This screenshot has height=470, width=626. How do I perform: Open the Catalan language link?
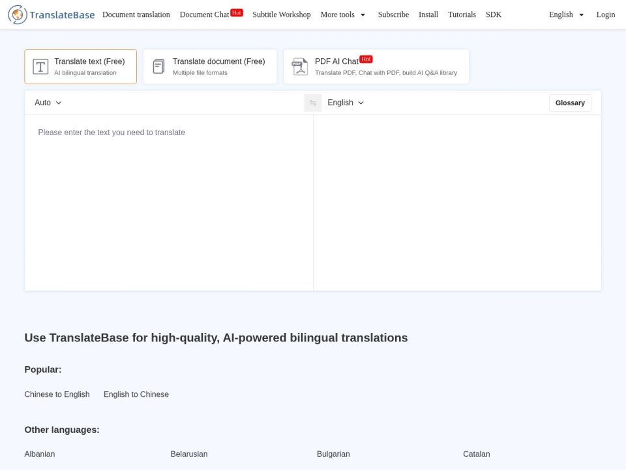pos(476,454)
